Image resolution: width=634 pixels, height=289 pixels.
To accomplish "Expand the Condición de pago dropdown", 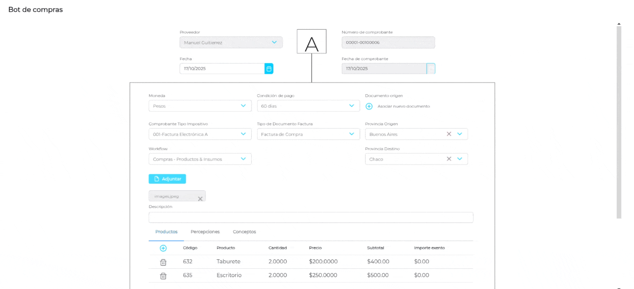I will coord(351,106).
